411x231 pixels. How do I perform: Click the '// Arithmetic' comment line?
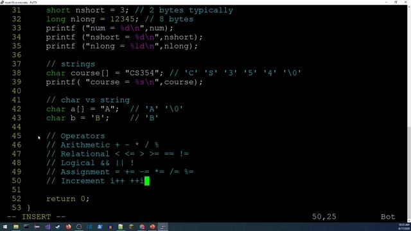(x=103, y=145)
